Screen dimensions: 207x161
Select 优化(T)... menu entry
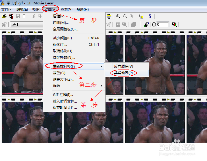pyautogui.click(x=74, y=44)
